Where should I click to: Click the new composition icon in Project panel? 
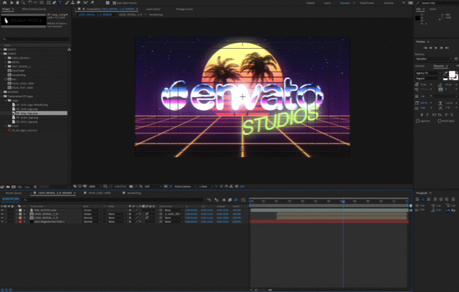pos(13,186)
